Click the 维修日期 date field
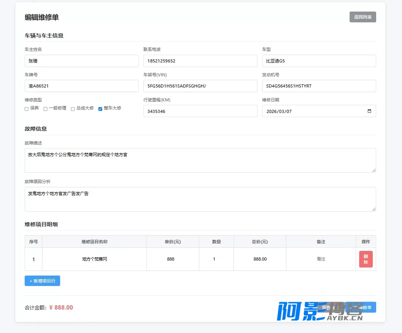The image size is (402, 333). click(x=319, y=111)
